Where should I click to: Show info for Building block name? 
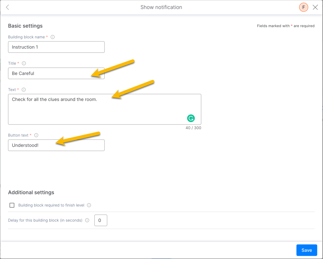pos(53,37)
